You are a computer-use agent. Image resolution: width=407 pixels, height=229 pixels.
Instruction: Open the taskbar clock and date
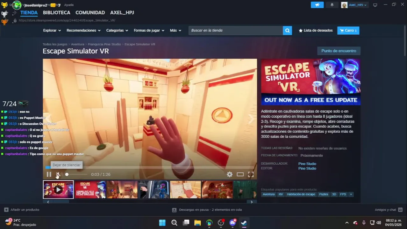394,223
